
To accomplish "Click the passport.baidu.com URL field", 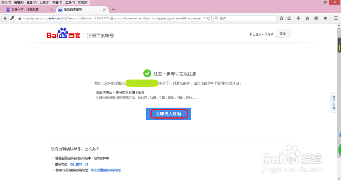I will (x=112, y=18).
